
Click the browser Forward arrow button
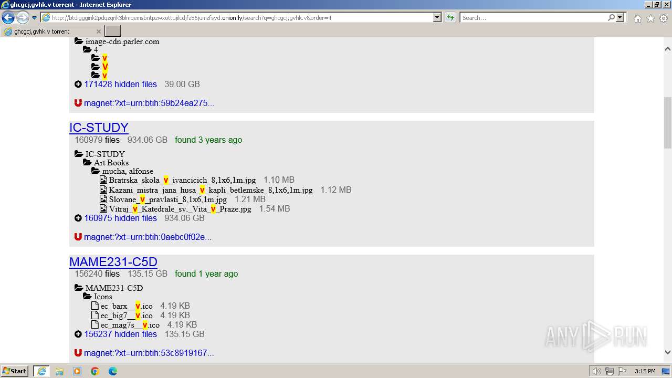23,18
